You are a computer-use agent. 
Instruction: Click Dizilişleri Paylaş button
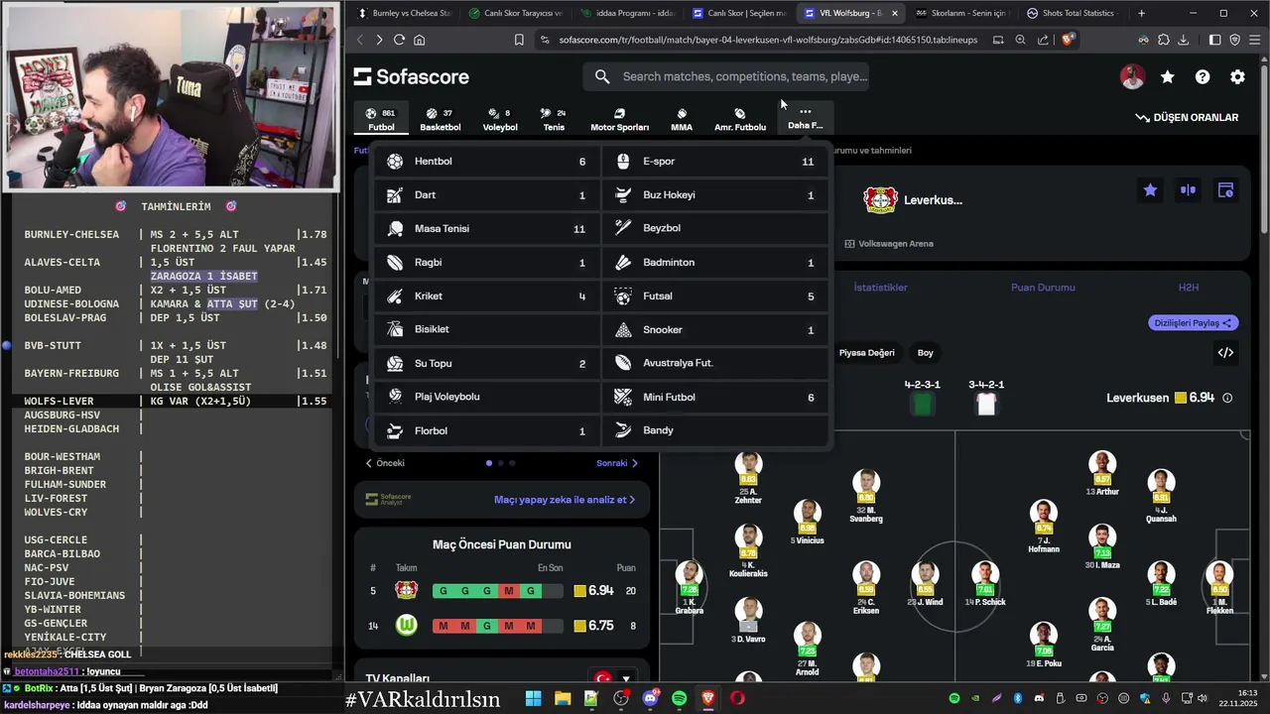click(x=1194, y=323)
